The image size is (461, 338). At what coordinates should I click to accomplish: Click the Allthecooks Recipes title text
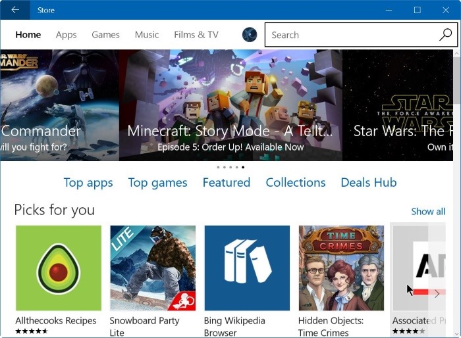(x=56, y=321)
